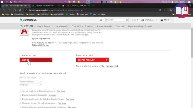Viewport: 193px width, 108px height.
Task: Add page to favorites star icon
Action: click(x=165, y=10)
